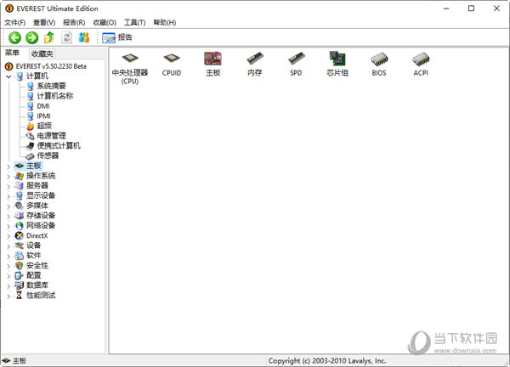The height and width of the screenshot is (367, 510).
Task: Open the 工具(T) menu
Action: coord(134,22)
